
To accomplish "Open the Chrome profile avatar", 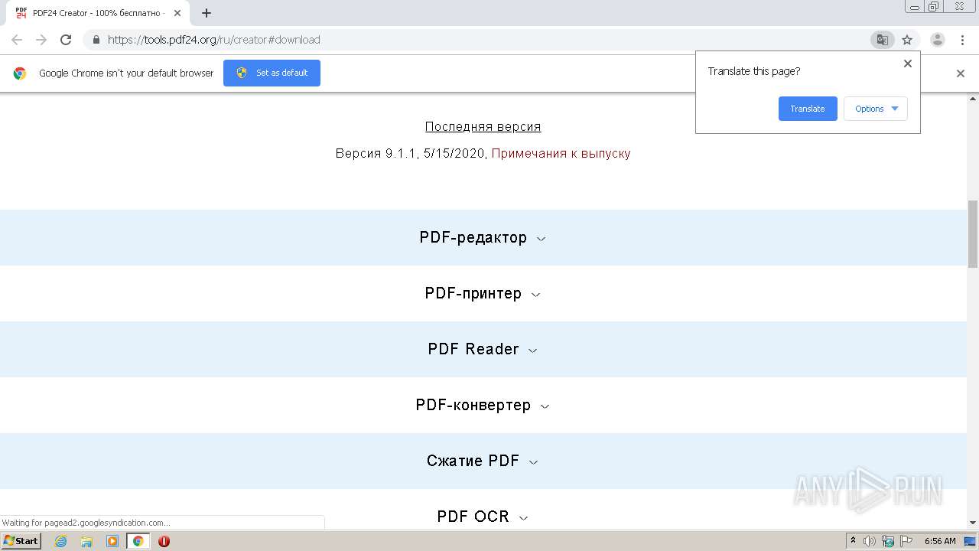I will [x=938, y=40].
